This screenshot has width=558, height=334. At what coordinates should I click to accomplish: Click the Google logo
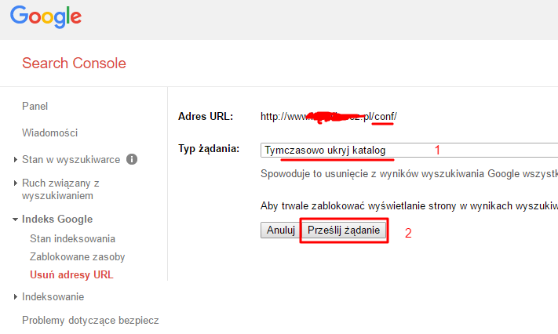(46, 16)
